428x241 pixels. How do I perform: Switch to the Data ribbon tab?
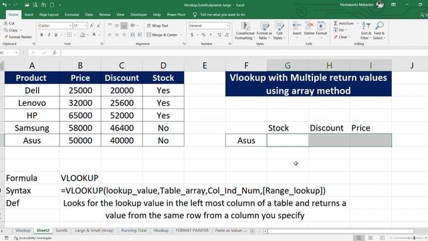(89, 15)
